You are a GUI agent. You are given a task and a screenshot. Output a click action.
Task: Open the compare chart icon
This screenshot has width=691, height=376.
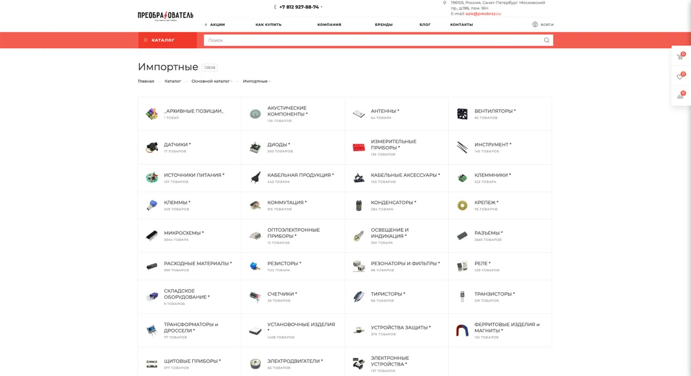pos(680,95)
